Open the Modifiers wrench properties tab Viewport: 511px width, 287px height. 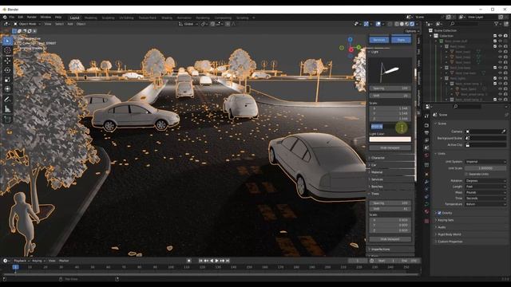point(426,182)
